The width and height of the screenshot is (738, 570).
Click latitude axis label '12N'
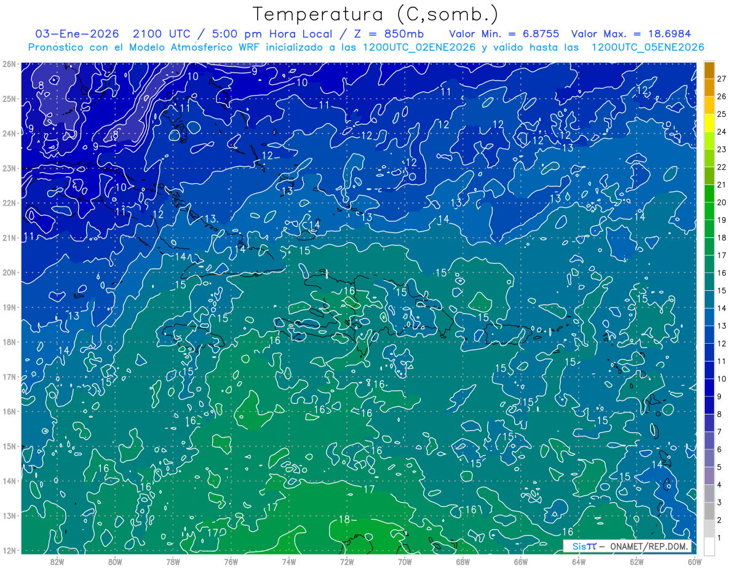tap(9, 550)
